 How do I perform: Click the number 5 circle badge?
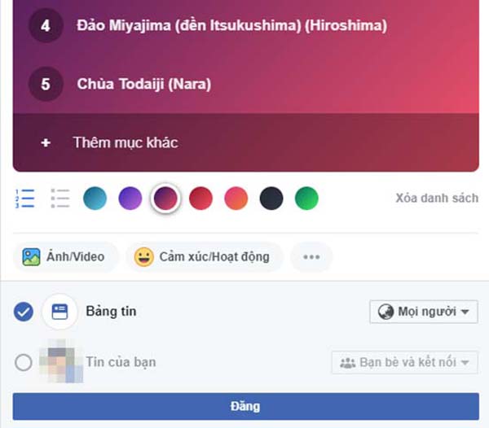tap(46, 84)
